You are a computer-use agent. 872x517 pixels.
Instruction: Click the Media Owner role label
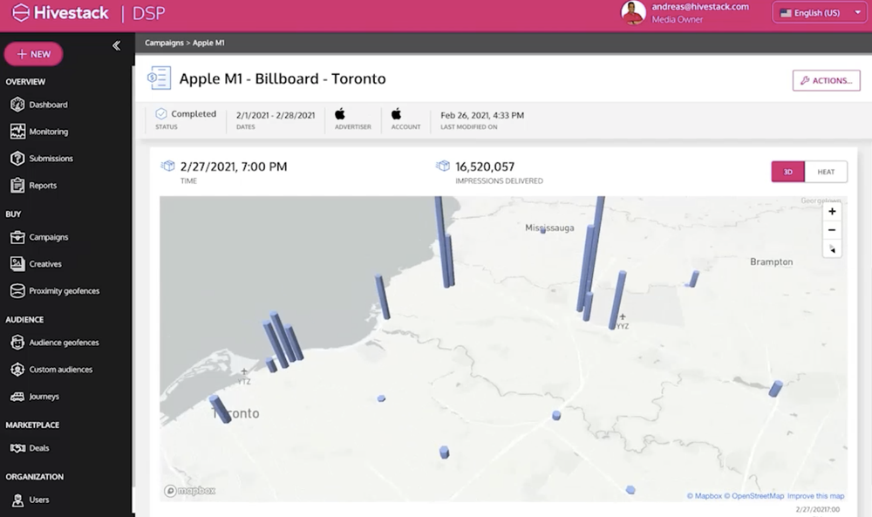point(678,19)
